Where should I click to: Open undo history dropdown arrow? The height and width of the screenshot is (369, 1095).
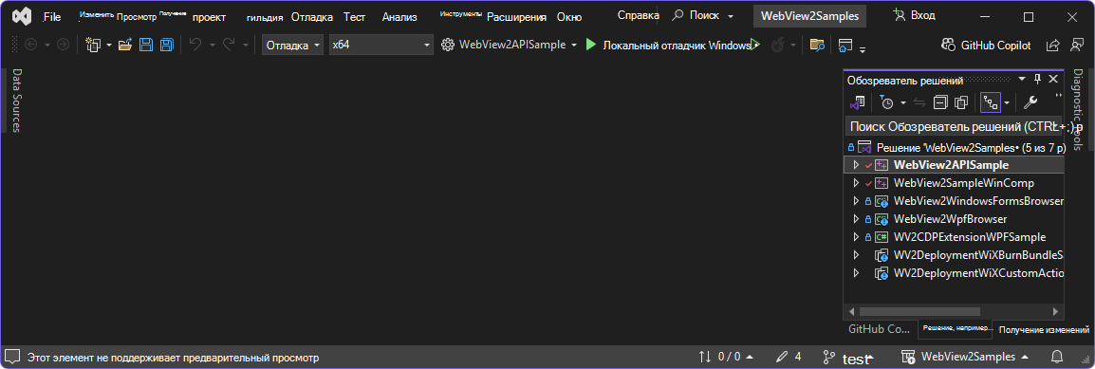(x=213, y=46)
